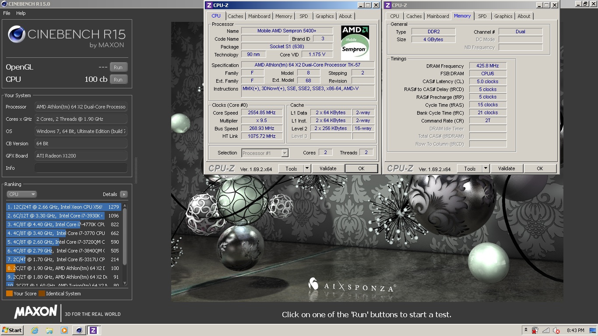This screenshot has width=598, height=336.
Task: Click ranking list scrollbar down arrow
Action: coord(125,283)
